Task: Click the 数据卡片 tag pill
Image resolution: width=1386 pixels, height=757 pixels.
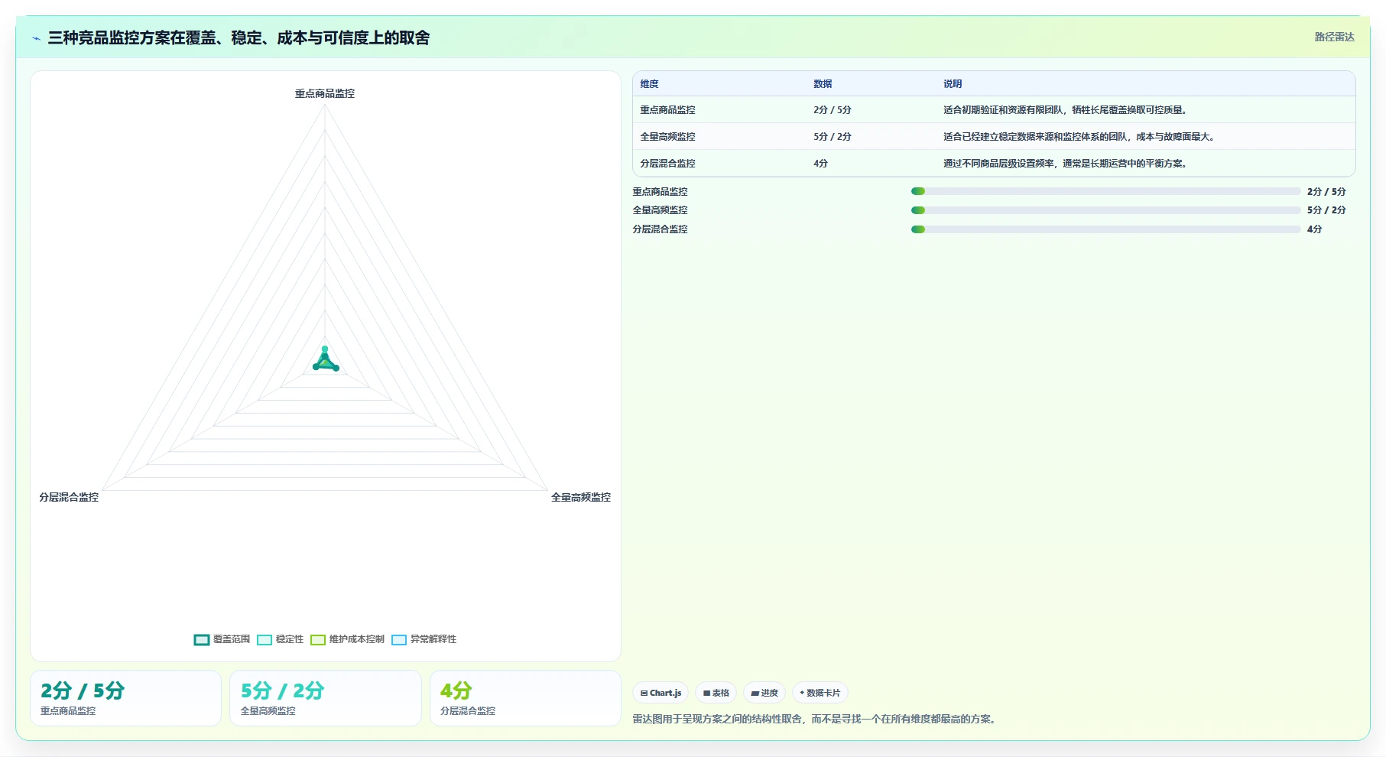Action: click(820, 693)
